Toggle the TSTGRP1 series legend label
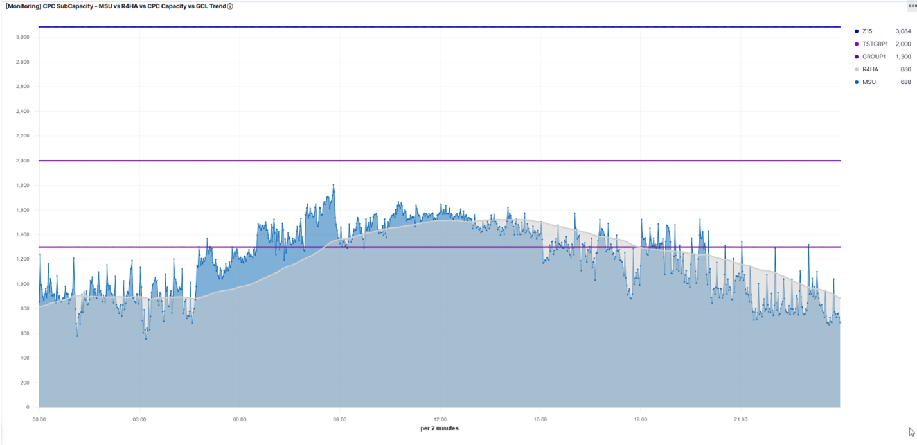 click(875, 44)
